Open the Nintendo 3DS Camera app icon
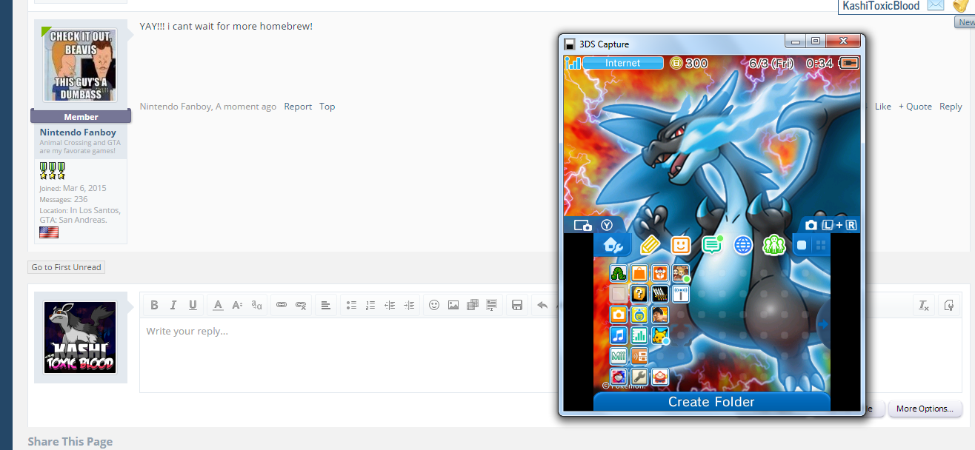975x450 pixels. tap(619, 315)
